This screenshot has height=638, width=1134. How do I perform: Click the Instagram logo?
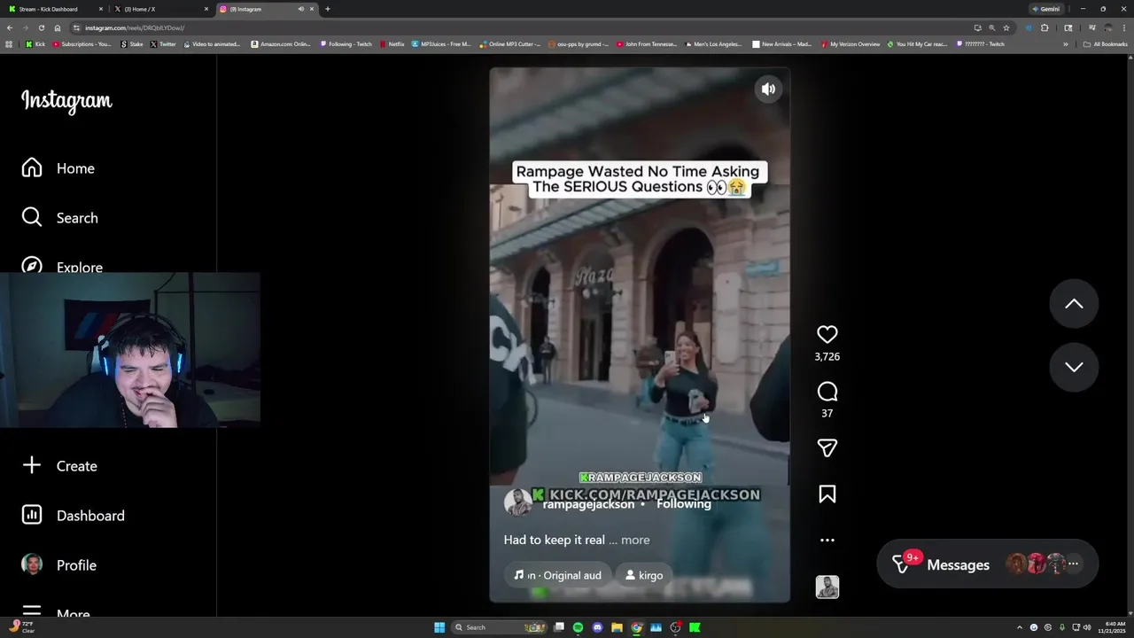(66, 101)
